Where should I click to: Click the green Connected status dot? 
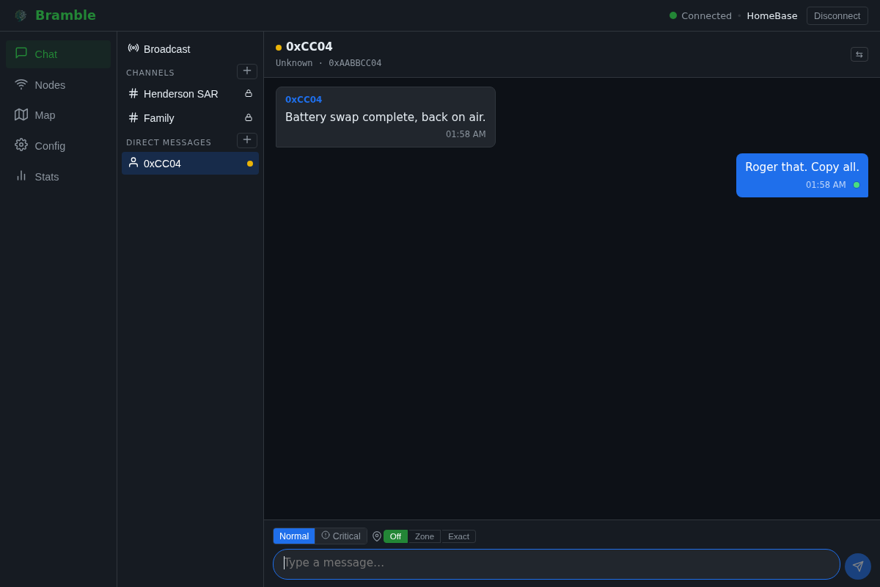(673, 15)
